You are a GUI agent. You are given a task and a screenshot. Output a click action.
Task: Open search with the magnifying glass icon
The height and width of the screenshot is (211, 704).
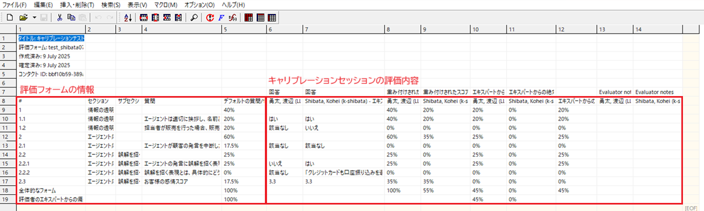tap(195, 17)
